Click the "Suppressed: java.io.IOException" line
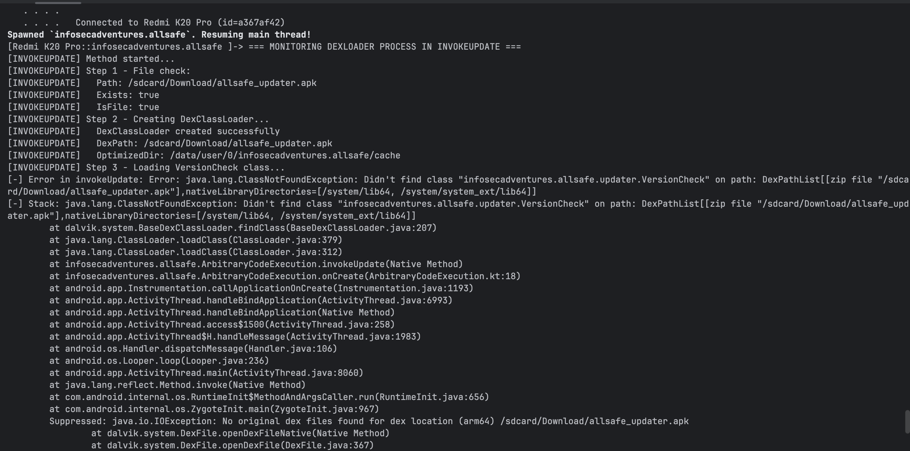This screenshot has width=910, height=451. pyautogui.click(x=369, y=421)
